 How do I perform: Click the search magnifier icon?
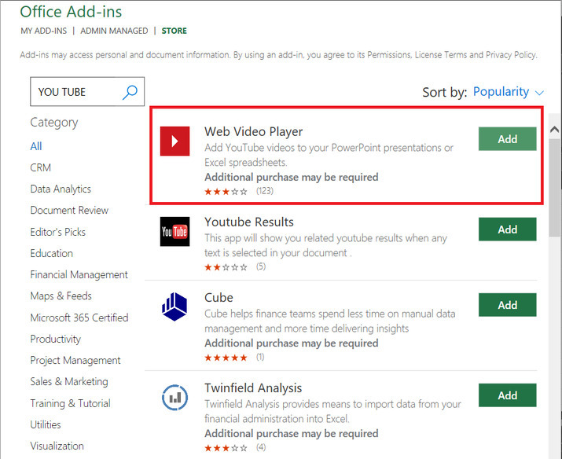coord(130,92)
